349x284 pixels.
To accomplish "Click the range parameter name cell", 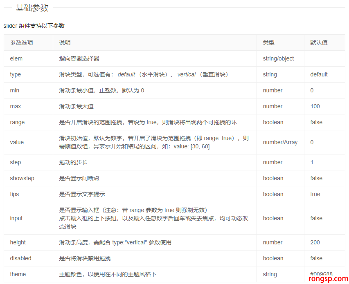I will (17, 122).
